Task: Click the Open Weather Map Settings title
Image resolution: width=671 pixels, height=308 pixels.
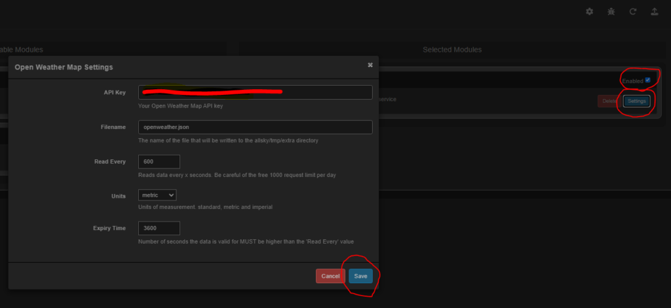Action: click(x=64, y=67)
